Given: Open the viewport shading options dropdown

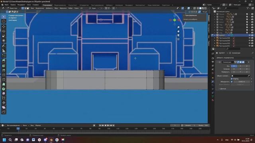Looking at the screenshot, I should point(208,8).
